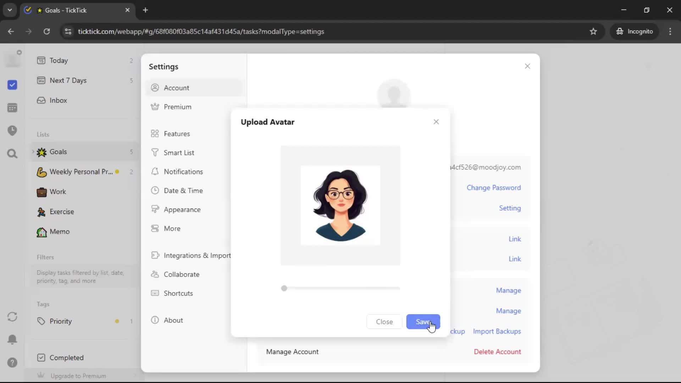
Task: Open the calendar view icon
Action: pos(12,108)
